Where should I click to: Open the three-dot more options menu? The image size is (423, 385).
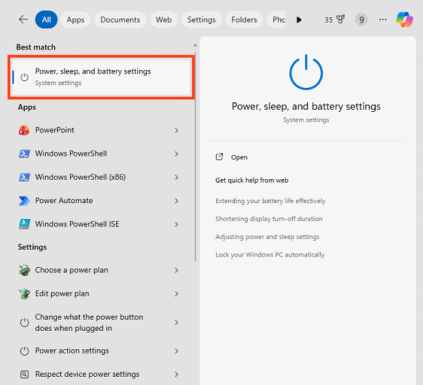[383, 19]
